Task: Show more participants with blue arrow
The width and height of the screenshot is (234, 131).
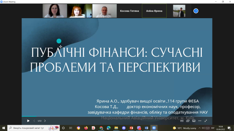Action: pyautogui.click(x=196, y=11)
